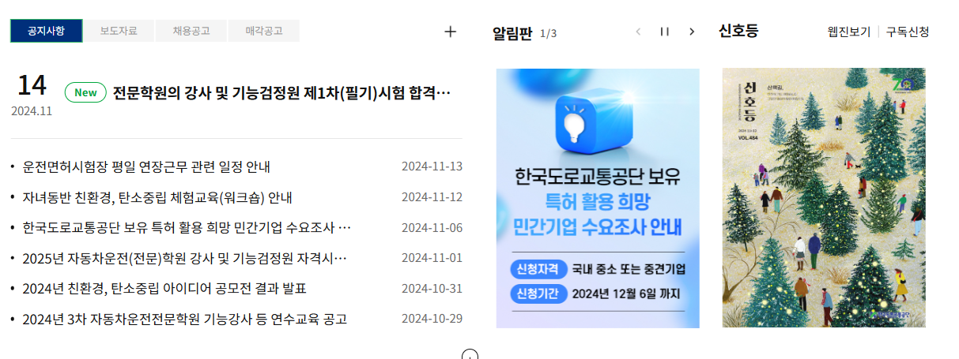Select the 공지사항 tab
959x359 pixels.
46,32
